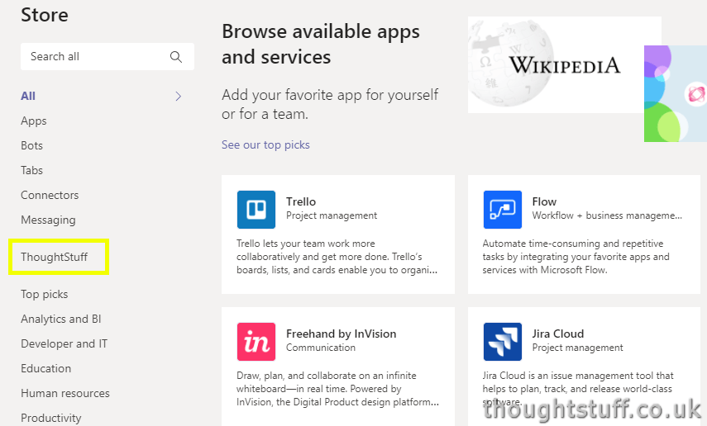Click Freehand's Communication subtitle

321,348
